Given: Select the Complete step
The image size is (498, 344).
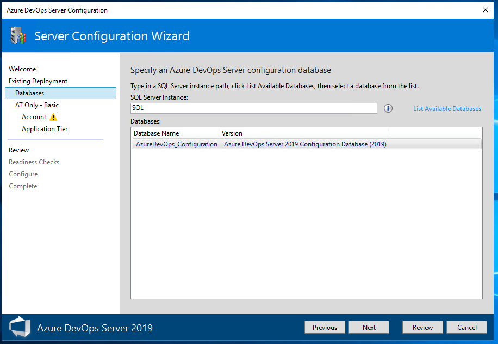Looking at the screenshot, I should (23, 186).
